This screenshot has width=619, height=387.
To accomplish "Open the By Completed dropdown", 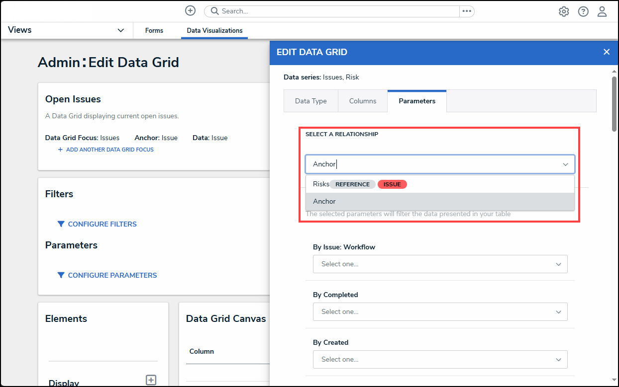I will (x=440, y=312).
